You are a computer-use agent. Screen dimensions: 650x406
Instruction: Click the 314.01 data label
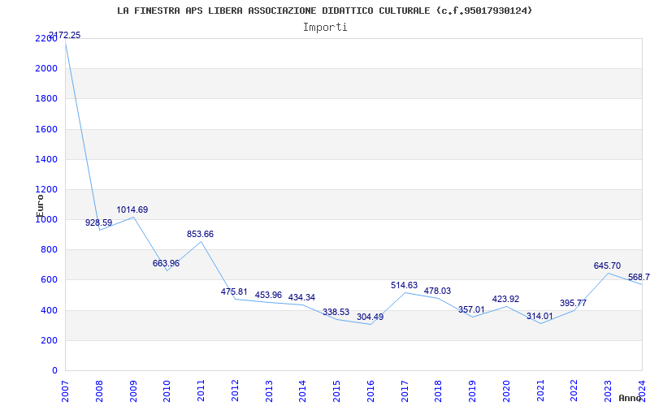539,316
